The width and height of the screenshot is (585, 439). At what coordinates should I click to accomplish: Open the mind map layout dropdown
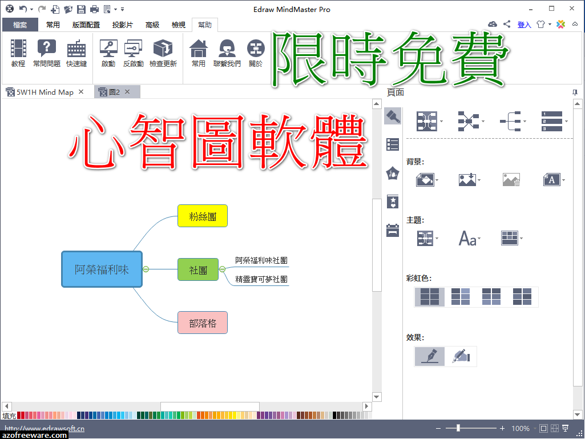pyautogui.click(x=429, y=122)
